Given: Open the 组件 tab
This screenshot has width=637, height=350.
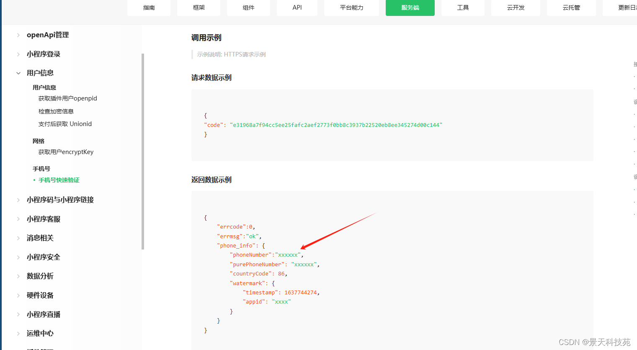Looking at the screenshot, I should click(248, 8).
